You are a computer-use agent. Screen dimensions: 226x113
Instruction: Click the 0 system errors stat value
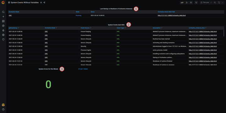[x=48, y=84]
